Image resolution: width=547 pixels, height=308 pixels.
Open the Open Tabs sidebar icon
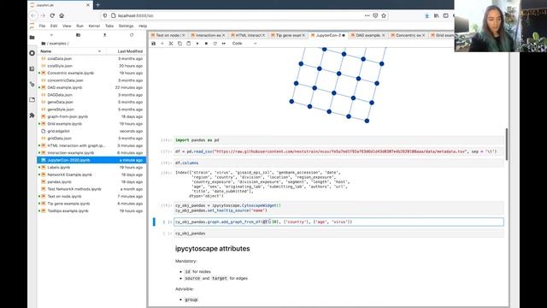pos(32,100)
